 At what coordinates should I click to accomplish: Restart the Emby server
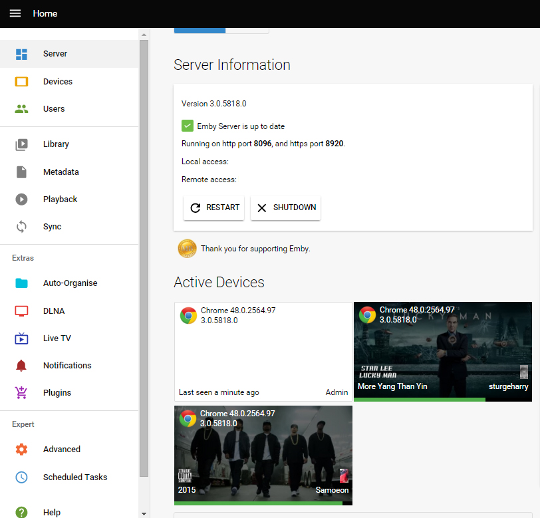214,207
